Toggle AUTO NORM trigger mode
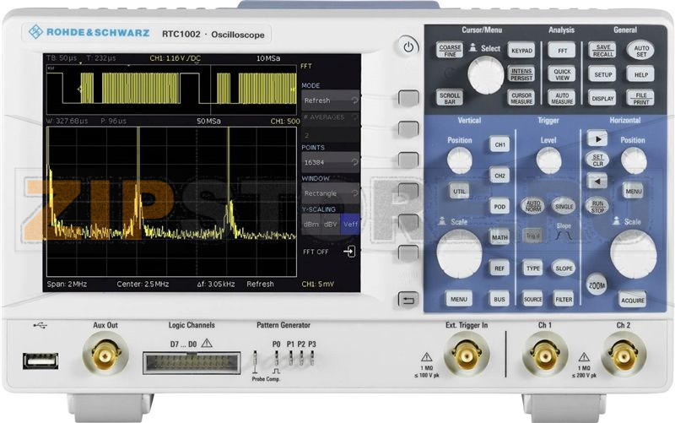 (533, 206)
